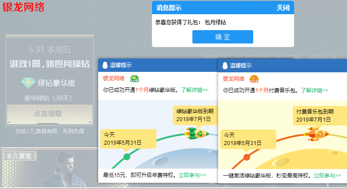347x189 pixels.
Task: Click the 5.31 本周五 date heading
Action: (x=50, y=50)
